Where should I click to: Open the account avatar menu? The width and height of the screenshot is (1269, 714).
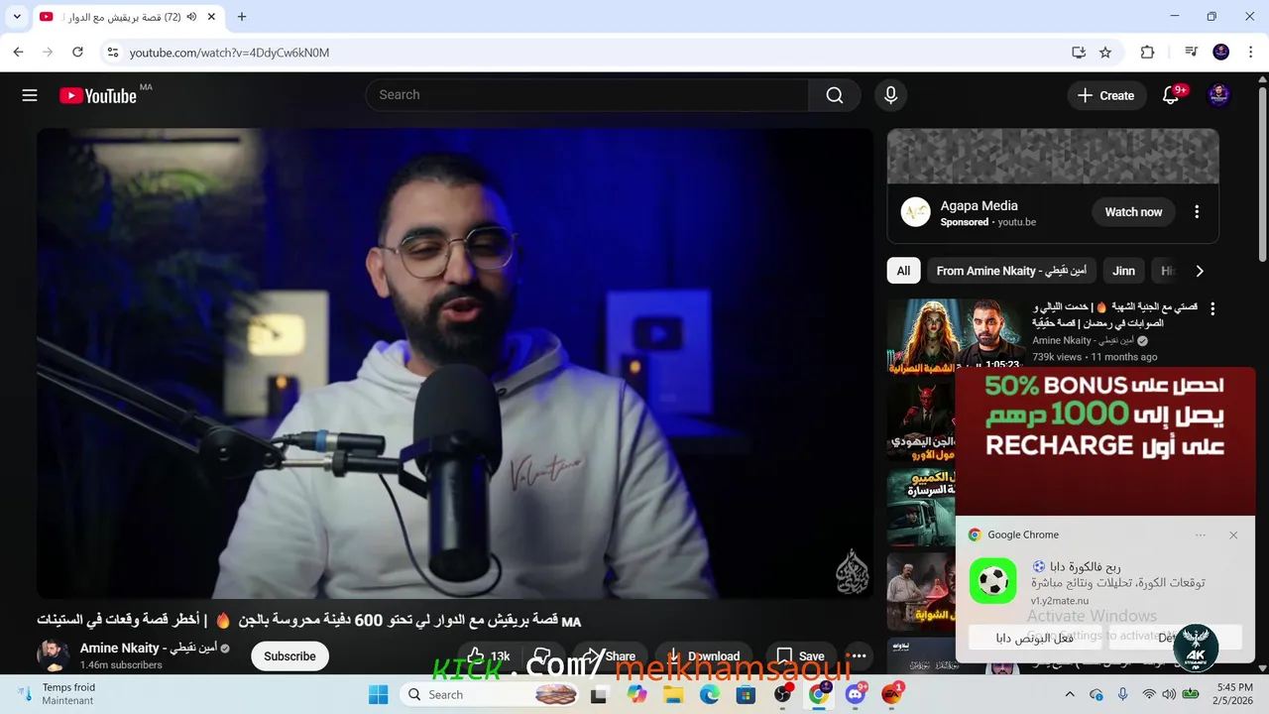tap(1218, 95)
